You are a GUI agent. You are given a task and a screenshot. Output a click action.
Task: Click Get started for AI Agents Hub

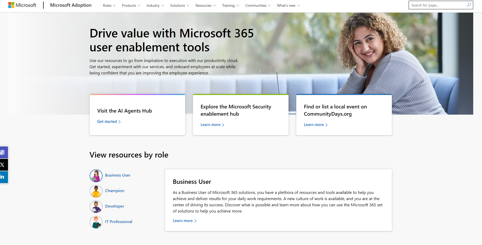tap(109, 122)
